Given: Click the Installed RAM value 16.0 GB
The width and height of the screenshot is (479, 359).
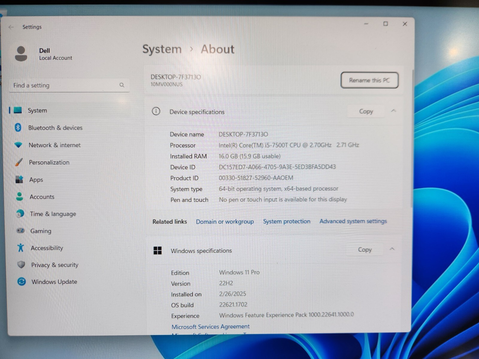Looking at the screenshot, I should [x=249, y=156].
